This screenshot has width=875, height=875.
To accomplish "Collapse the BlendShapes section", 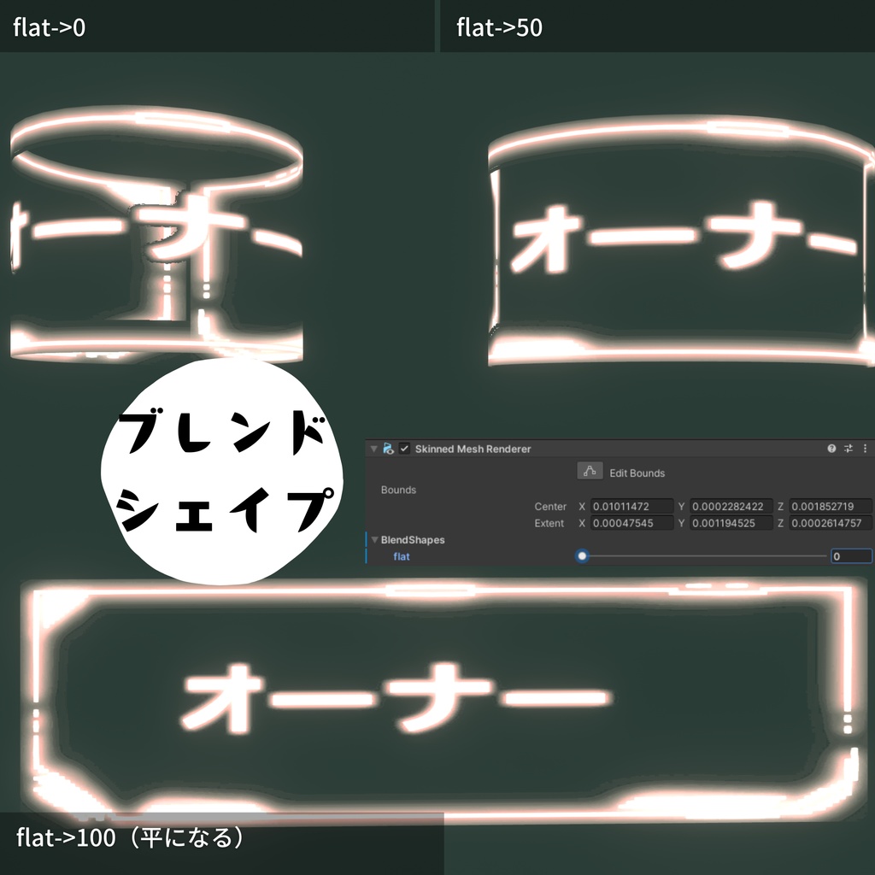I will click(x=374, y=539).
